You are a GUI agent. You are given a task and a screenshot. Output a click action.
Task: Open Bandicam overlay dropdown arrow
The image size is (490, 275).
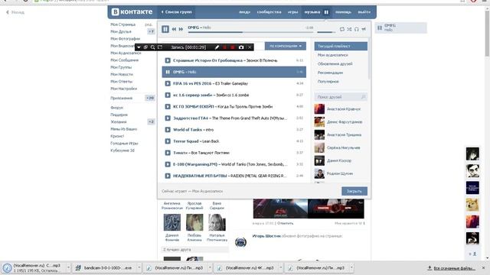click(x=139, y=47)
